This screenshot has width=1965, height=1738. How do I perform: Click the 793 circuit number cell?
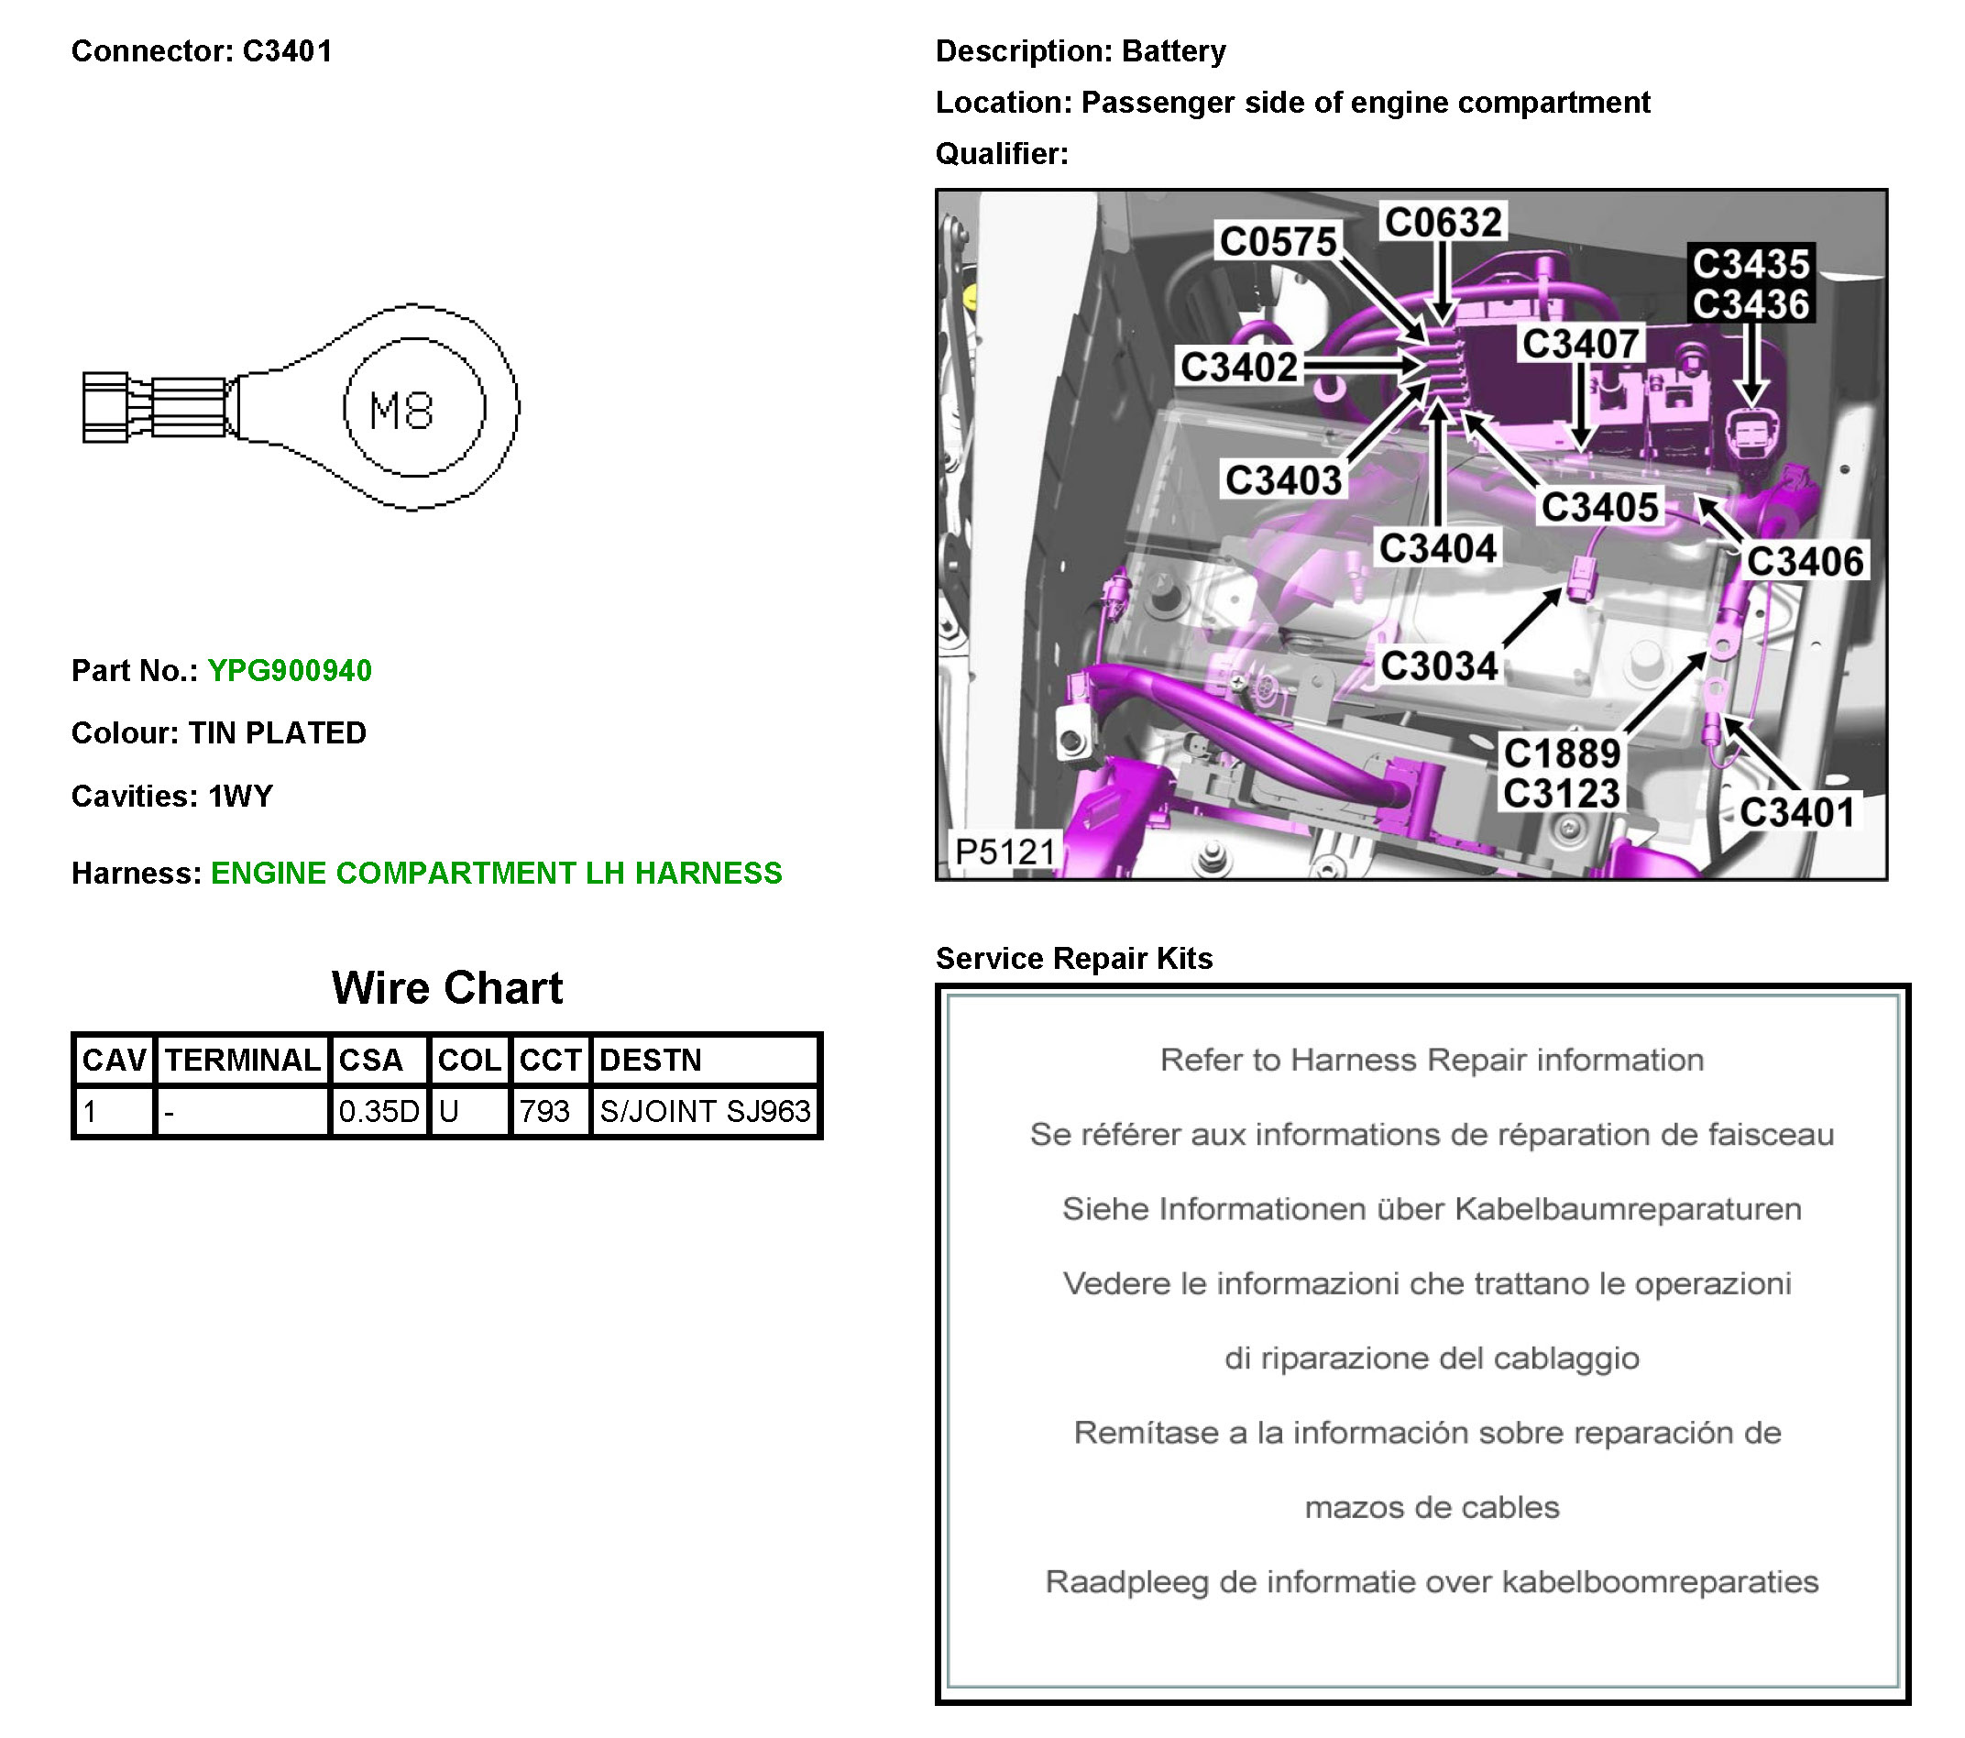click(x=545, y=1111)
